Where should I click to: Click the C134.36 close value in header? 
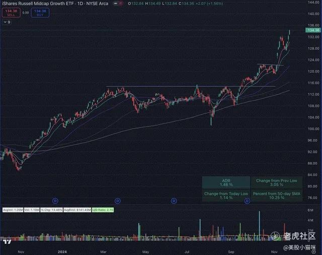(186, 4)
